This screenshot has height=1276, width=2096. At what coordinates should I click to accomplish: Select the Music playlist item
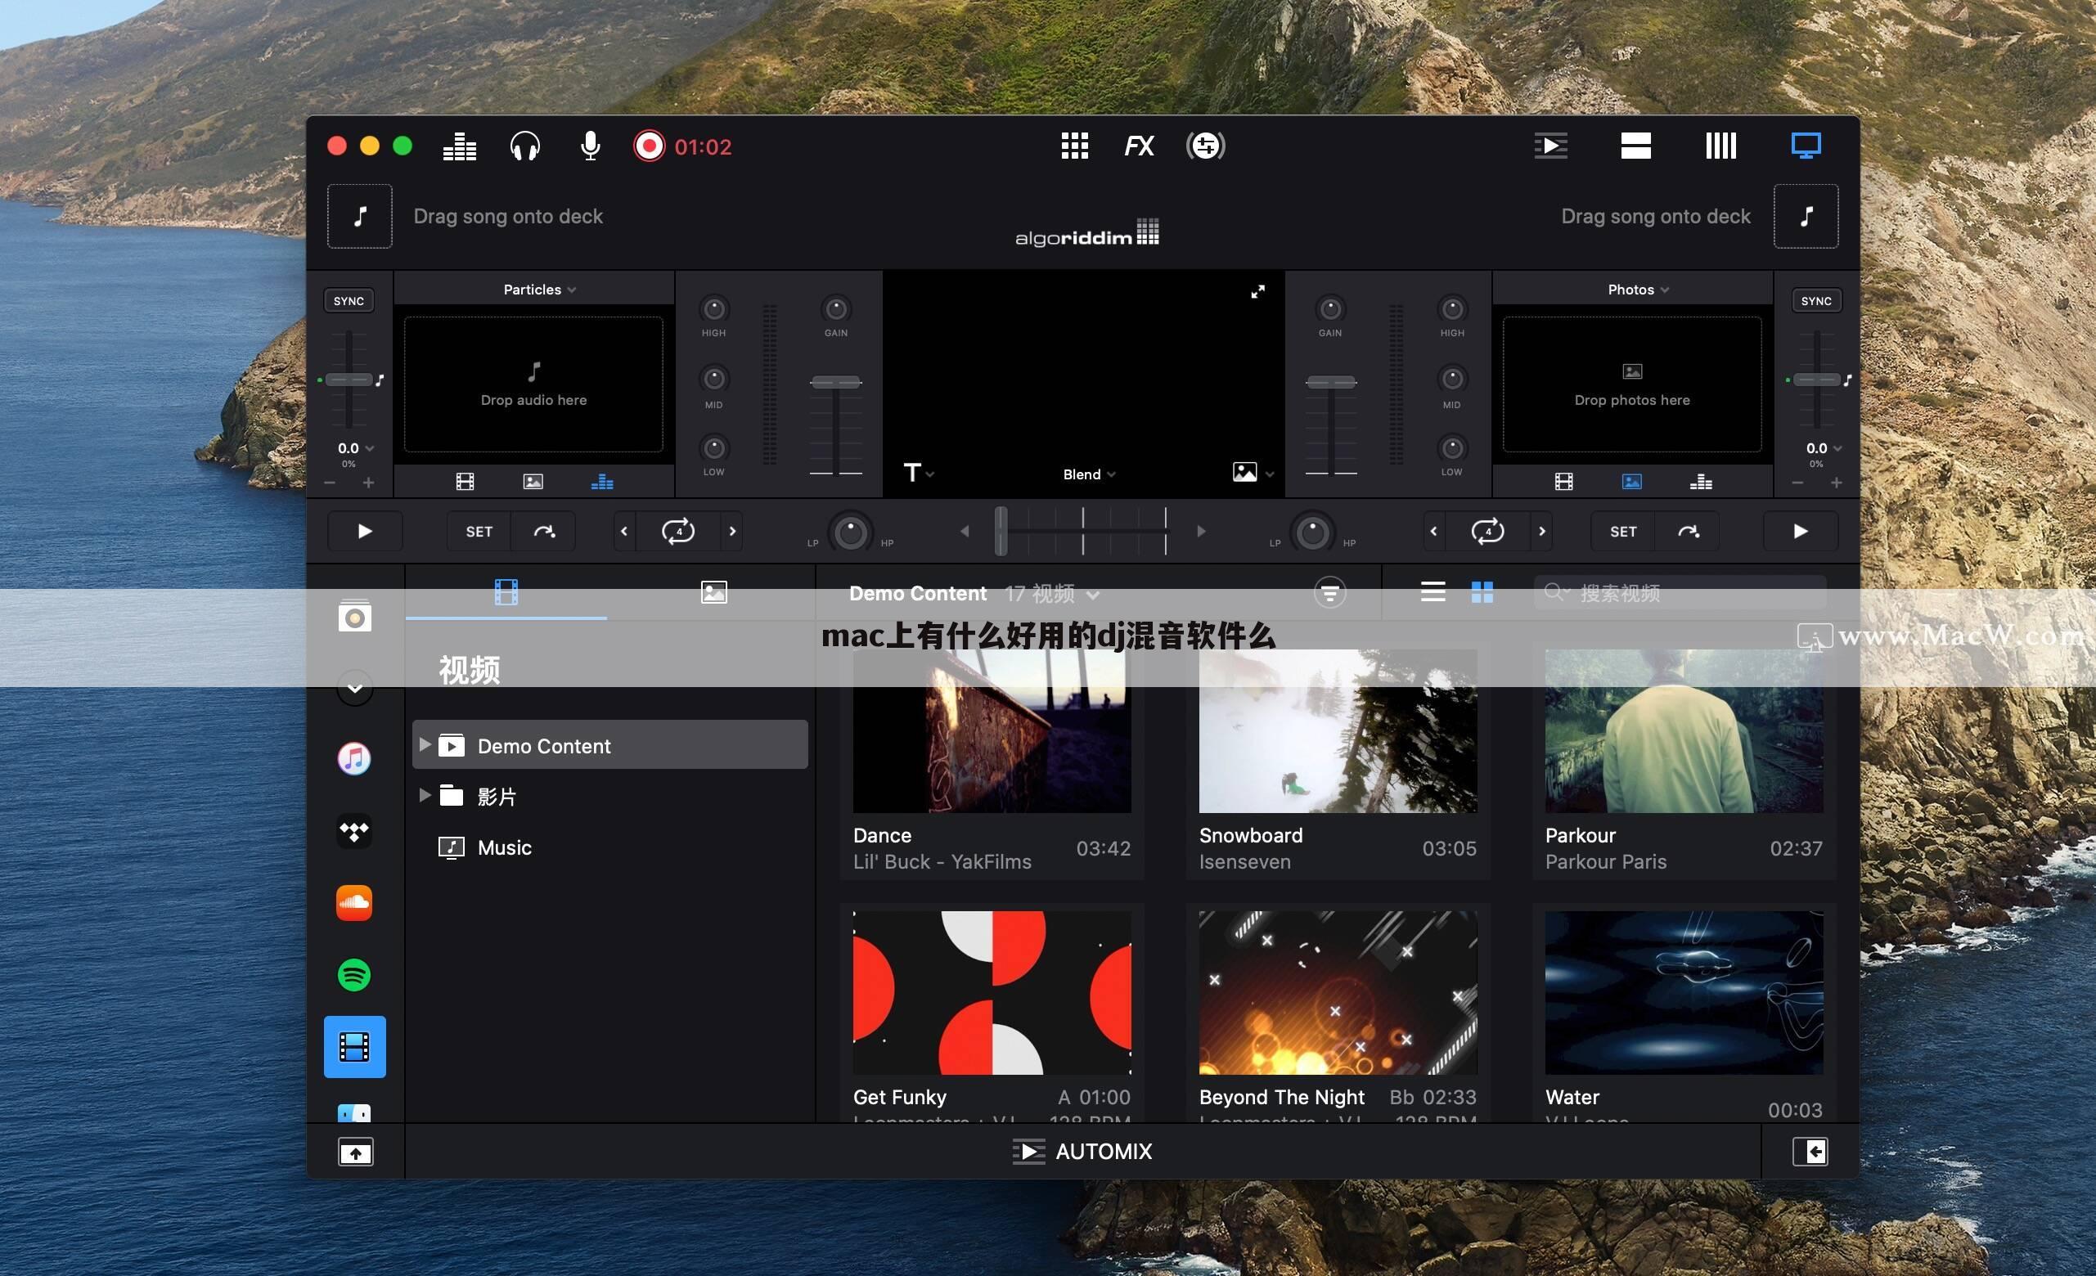504,848
